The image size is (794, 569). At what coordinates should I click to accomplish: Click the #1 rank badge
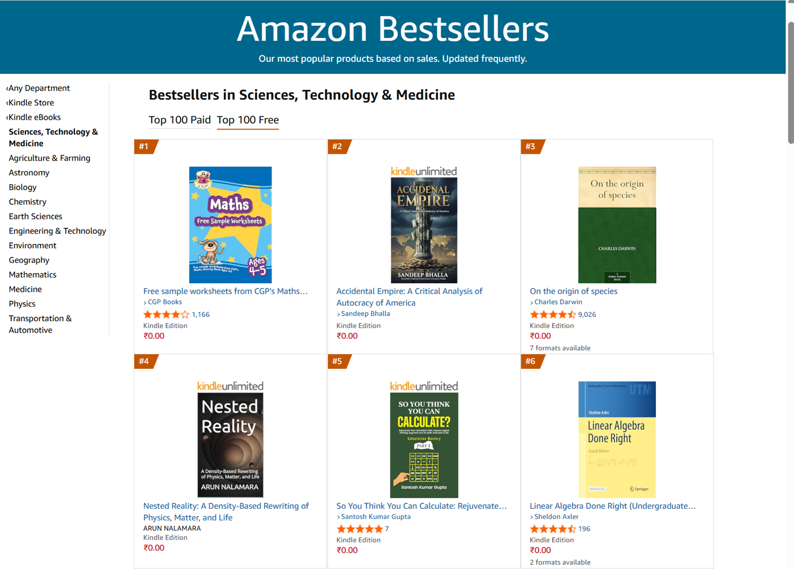point(145,147)
